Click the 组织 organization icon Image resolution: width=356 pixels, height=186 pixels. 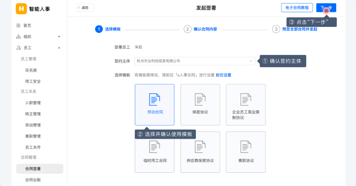tap(18, 37)
